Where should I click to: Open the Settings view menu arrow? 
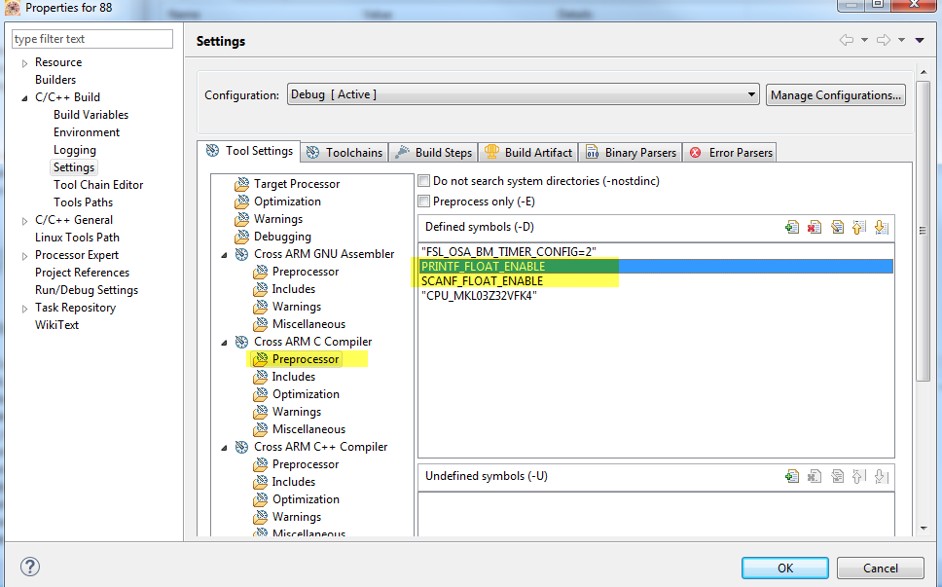pos(920,40)
